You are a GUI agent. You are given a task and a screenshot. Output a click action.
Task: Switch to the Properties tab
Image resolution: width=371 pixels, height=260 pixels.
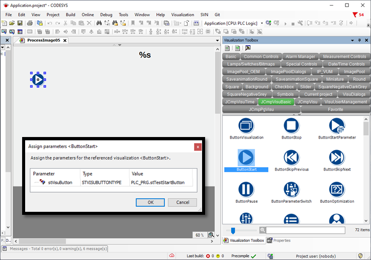[279, 240]
